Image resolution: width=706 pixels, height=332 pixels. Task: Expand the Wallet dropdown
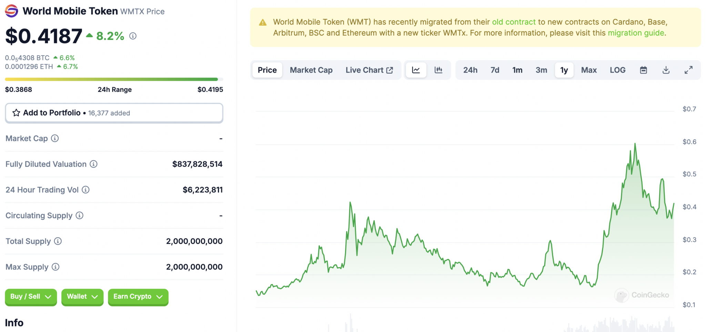pyautogui.click(x=82, y=297)
